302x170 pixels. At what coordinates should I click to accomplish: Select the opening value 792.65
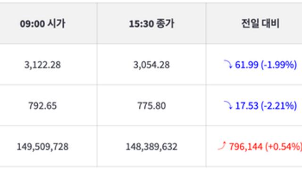click(x=42, y=106)
